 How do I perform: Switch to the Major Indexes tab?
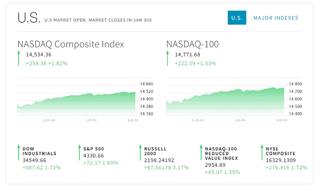[x=276, y=18]
